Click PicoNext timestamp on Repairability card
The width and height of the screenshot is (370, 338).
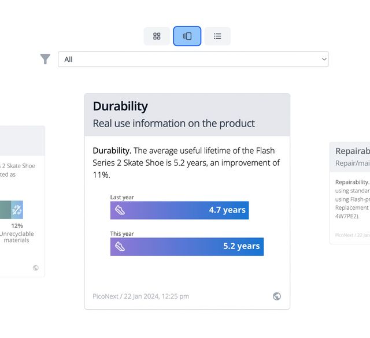tap(352, 235)
